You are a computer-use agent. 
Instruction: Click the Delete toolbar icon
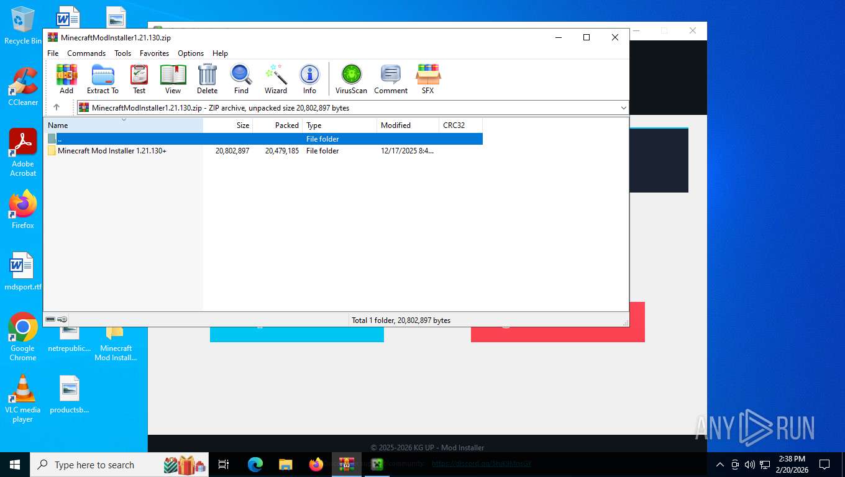207,79
